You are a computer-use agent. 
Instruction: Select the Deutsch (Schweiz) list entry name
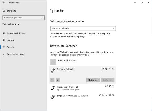pos(66,69)
